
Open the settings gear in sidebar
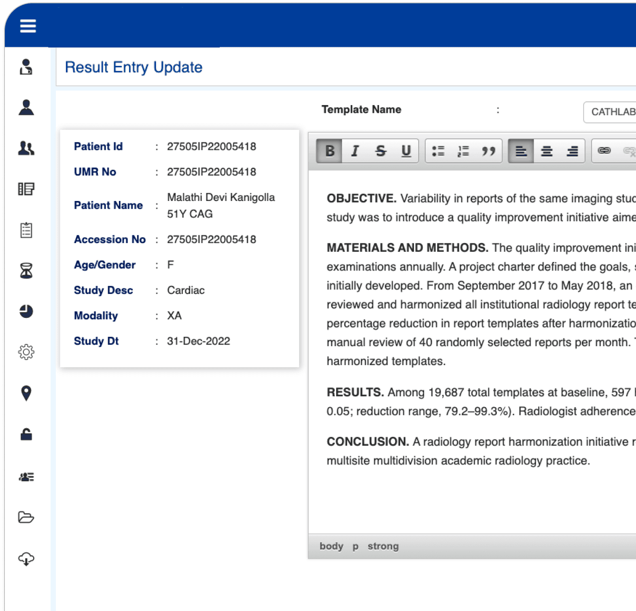26,352
